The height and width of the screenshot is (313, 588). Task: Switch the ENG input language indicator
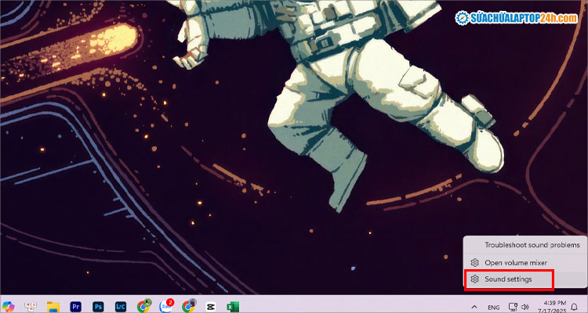point(494,307)
